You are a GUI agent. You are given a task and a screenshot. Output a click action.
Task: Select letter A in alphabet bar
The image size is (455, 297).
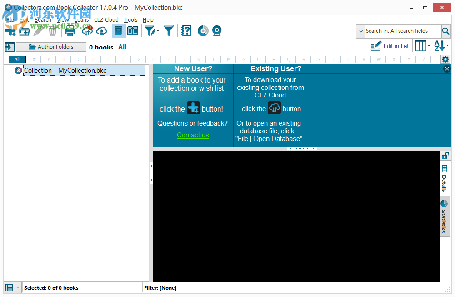pyautogui.click(x=49, y=59)
